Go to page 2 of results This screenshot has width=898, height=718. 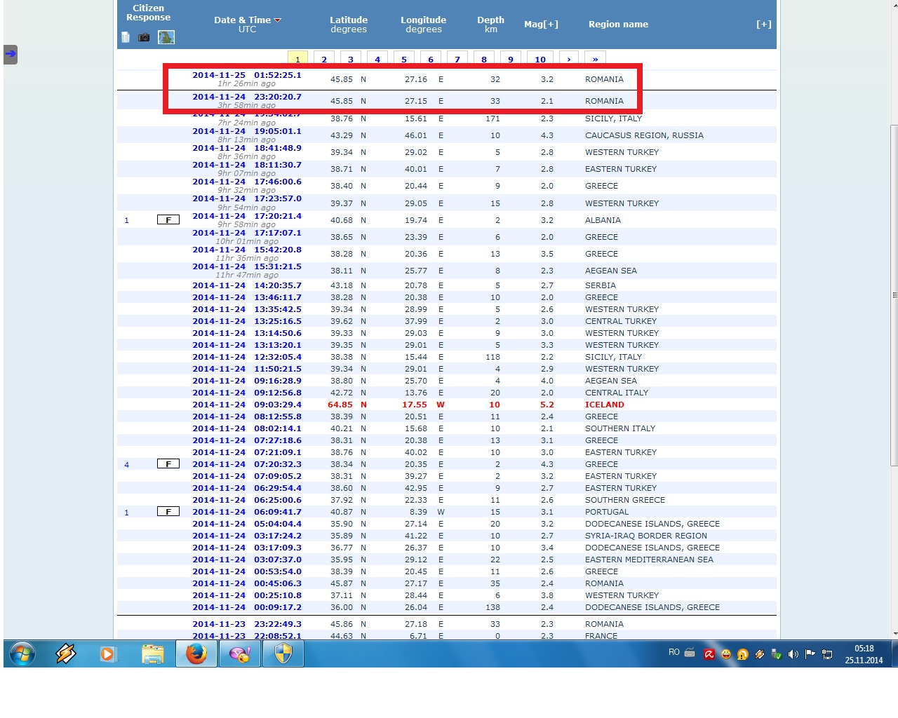click(324, 60)
